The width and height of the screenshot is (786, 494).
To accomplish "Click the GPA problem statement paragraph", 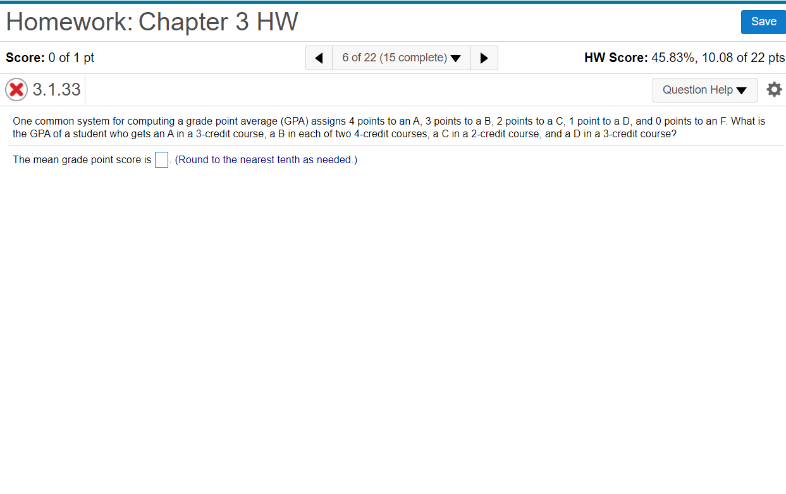I will pos(389,127).
